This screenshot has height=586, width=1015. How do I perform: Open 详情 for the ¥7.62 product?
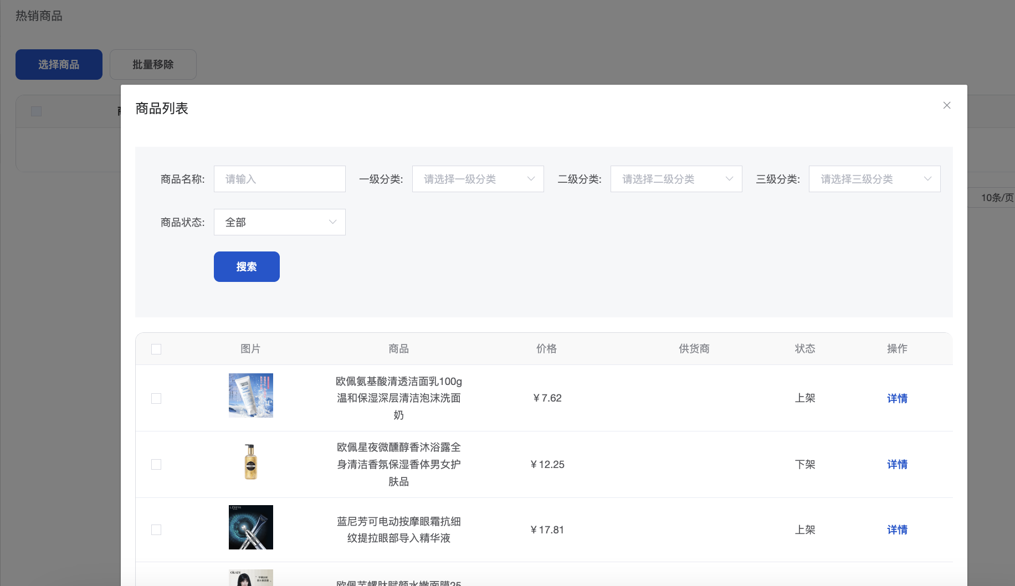(x=897, y=398)
